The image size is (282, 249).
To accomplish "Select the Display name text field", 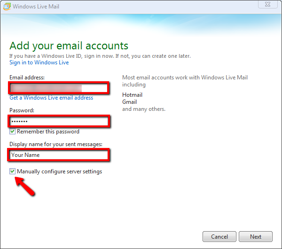I will pos(59,155).
